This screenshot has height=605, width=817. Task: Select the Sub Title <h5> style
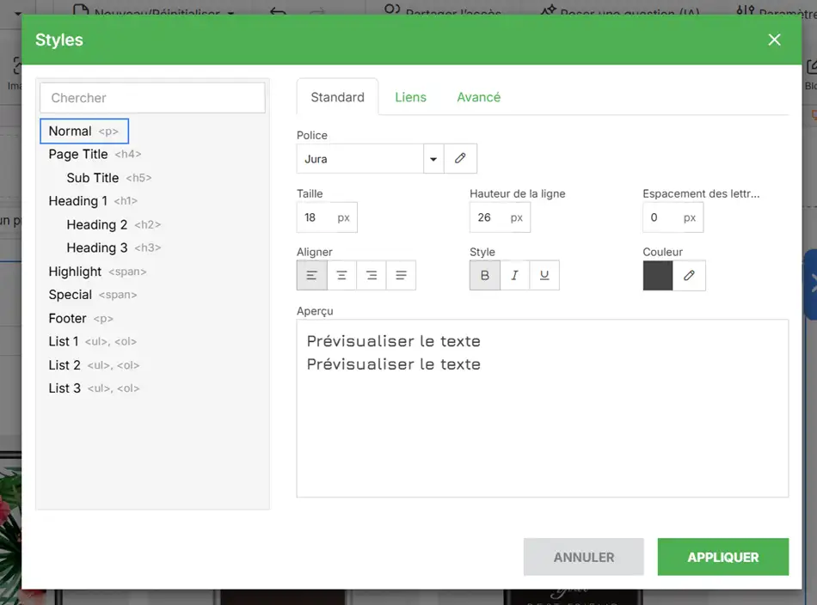109,178
